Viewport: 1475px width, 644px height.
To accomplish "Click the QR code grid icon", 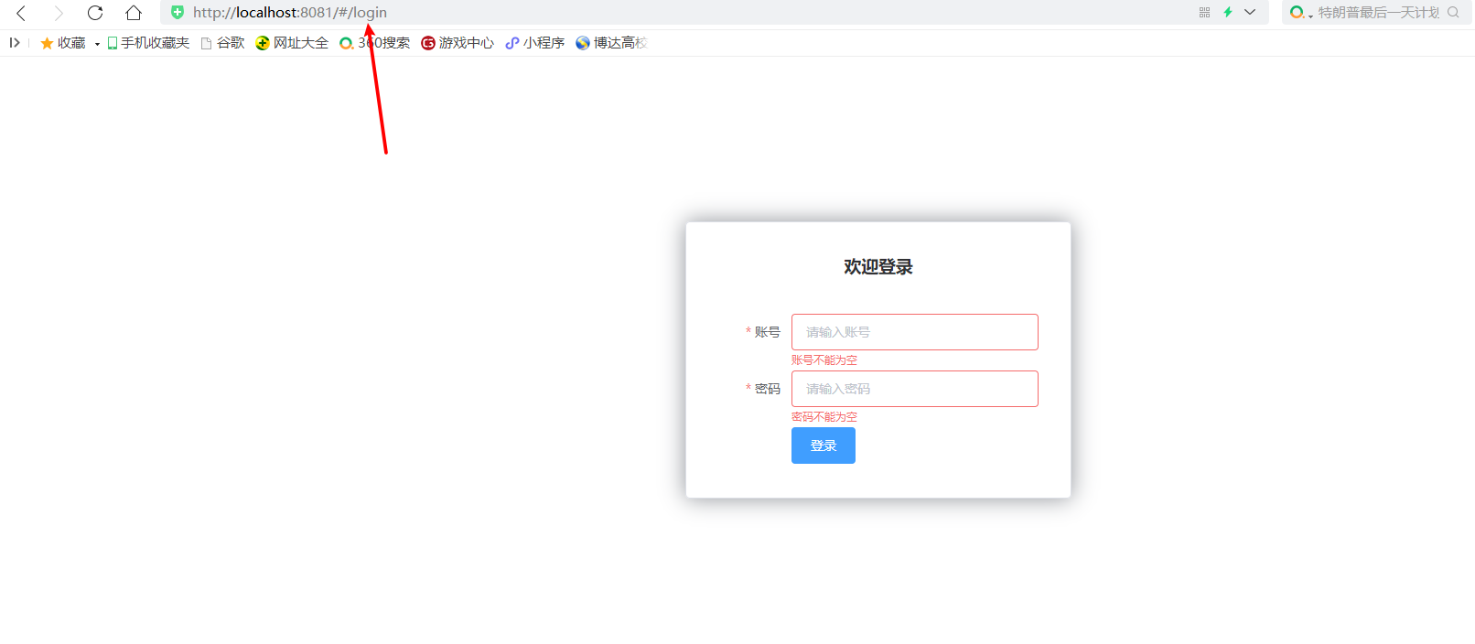I will coord(1204,12).
